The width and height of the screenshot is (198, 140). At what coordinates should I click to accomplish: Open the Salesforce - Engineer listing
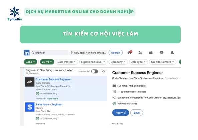[49, 104]
